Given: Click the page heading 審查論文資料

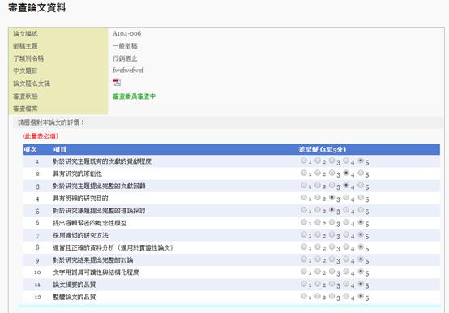Looking at the screenshot, I should coord(37,8).
